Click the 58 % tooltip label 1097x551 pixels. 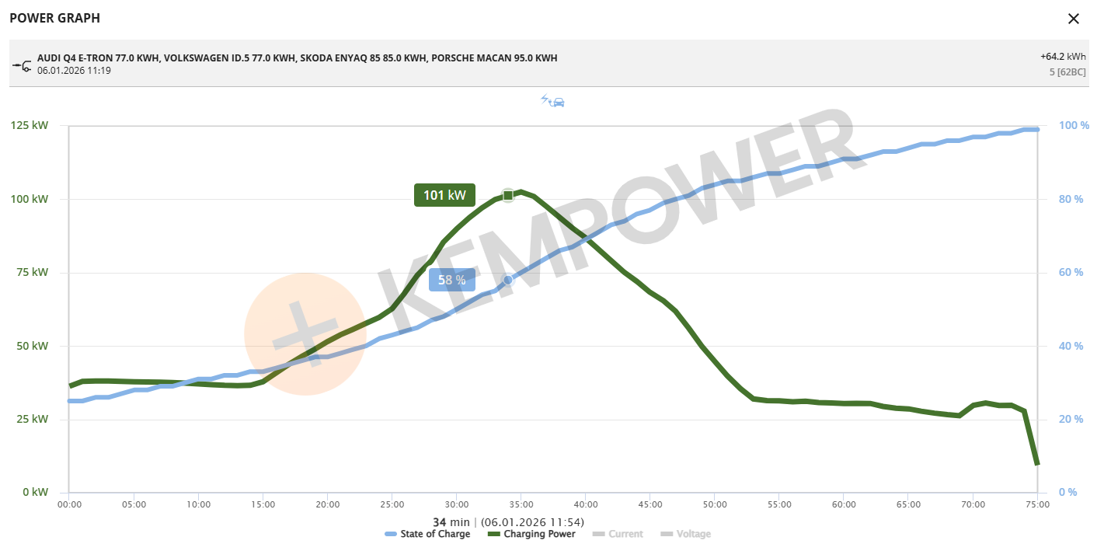[451, 280]
